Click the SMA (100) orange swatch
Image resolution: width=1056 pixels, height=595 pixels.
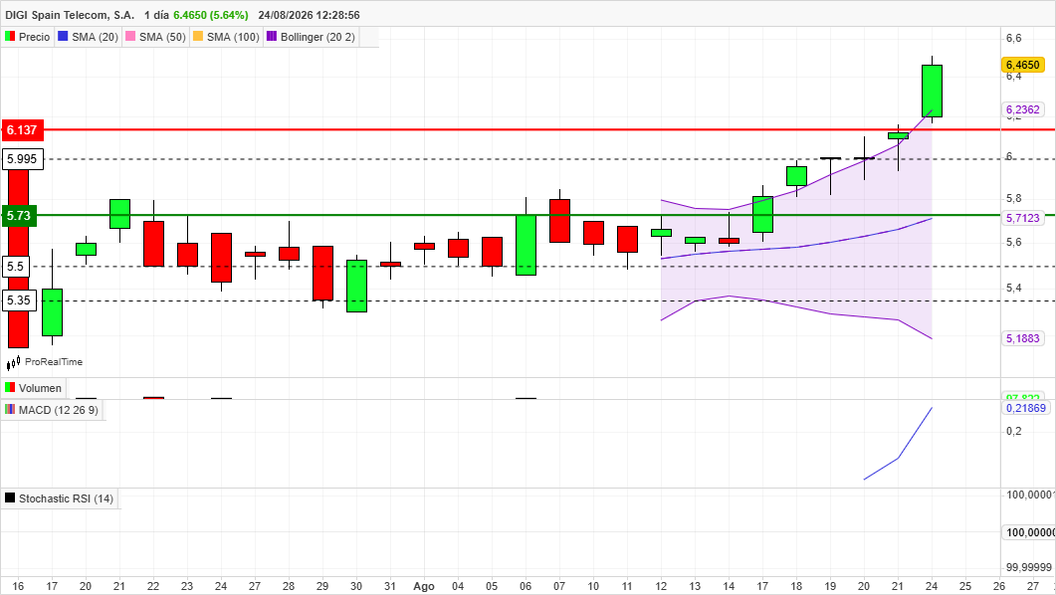click(x=197, y=37)
